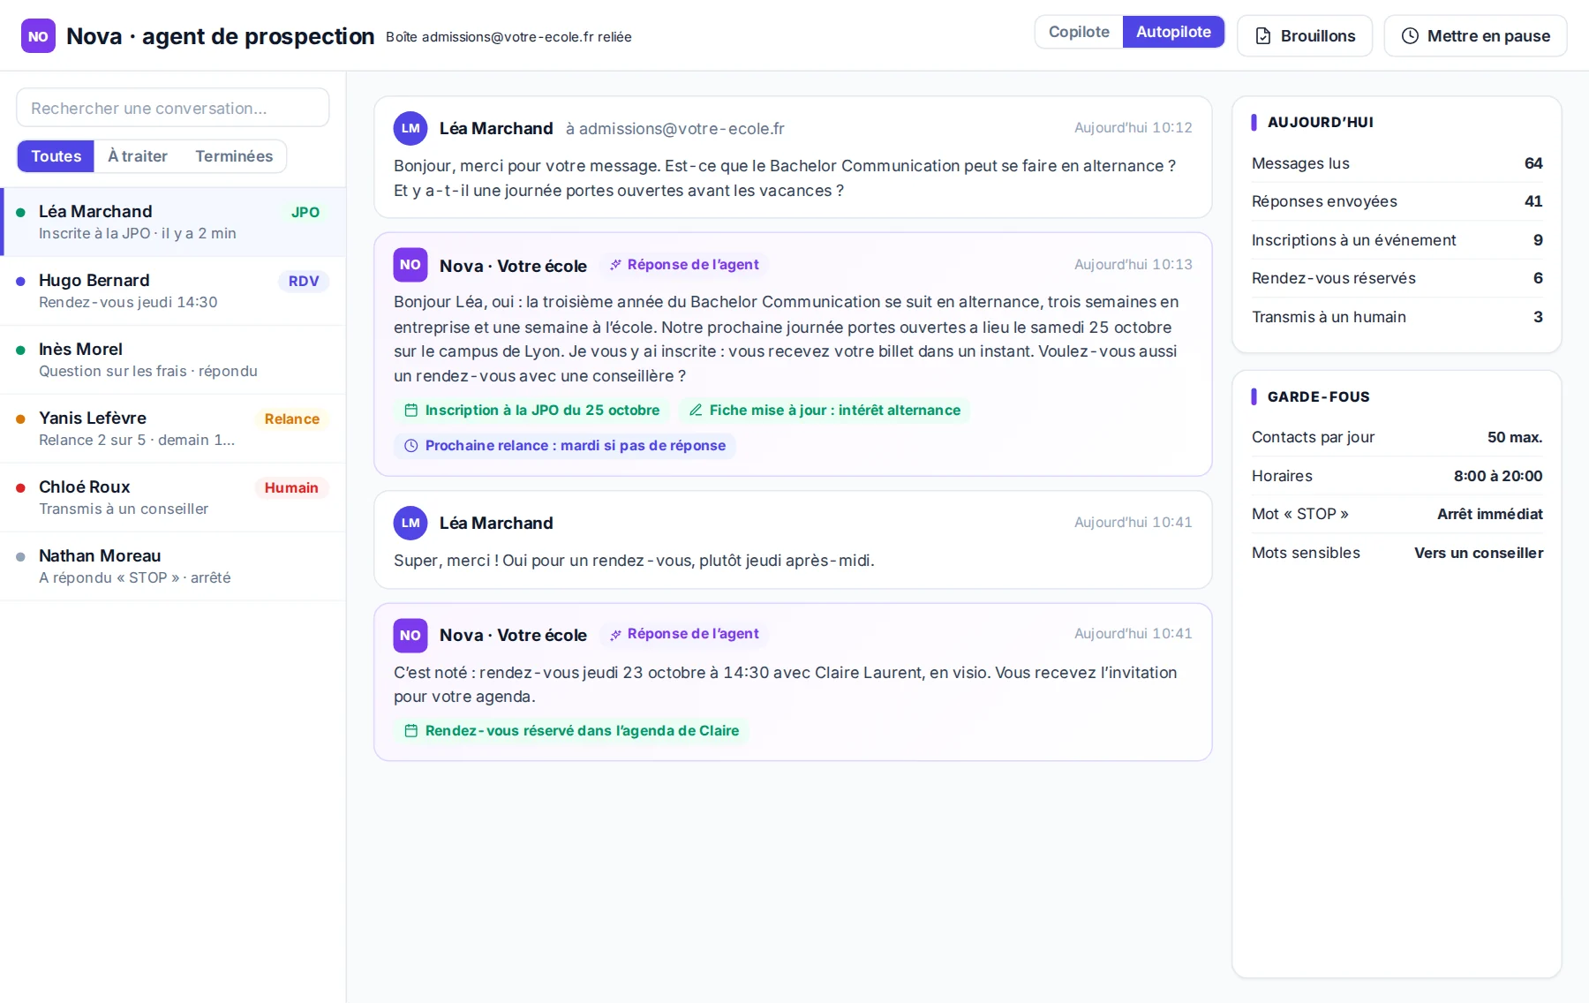1589x1003 pixels.
Task: Click the RDV tag on Hugo Bernard's row
Action: click(304, 282)
